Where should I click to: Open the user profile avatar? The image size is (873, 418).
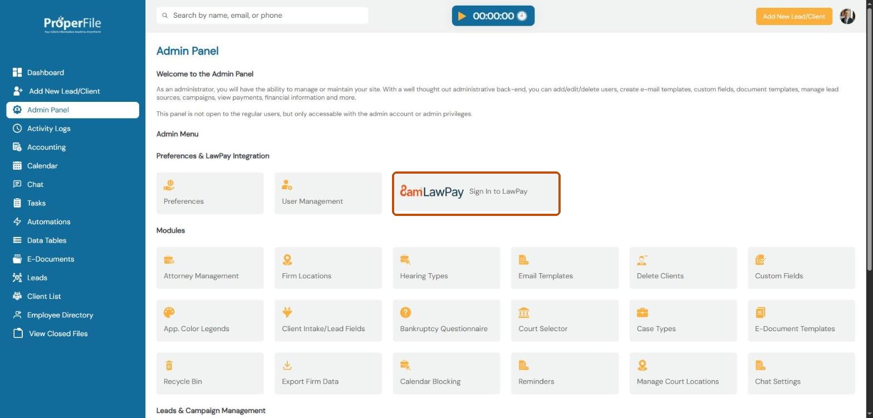847,16
